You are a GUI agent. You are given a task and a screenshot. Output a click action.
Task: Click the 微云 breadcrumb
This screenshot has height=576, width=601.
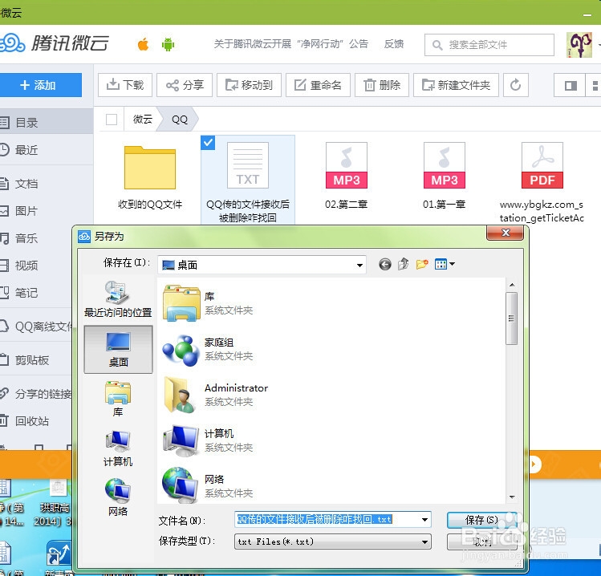(143, 120)
